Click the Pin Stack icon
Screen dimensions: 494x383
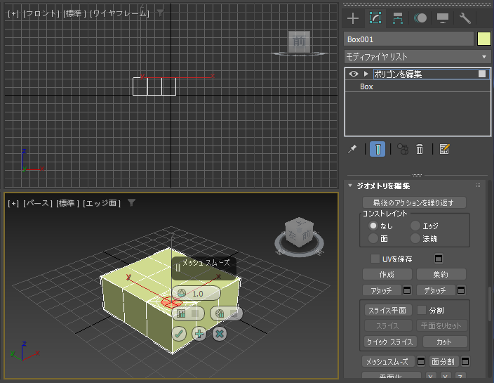coord(352,149)
